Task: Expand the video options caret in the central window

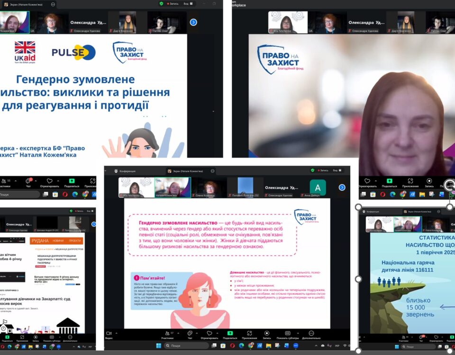Action: (x=117, y=333)
